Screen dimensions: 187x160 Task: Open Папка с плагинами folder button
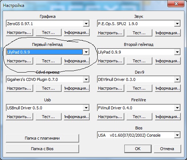[42, 138]
